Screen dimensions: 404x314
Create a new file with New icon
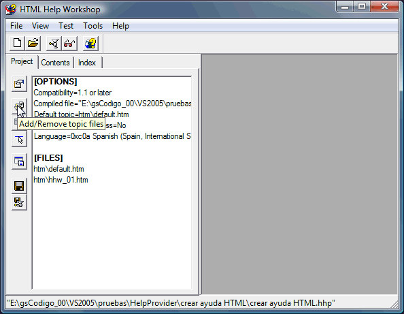click(x=17, y=43)
